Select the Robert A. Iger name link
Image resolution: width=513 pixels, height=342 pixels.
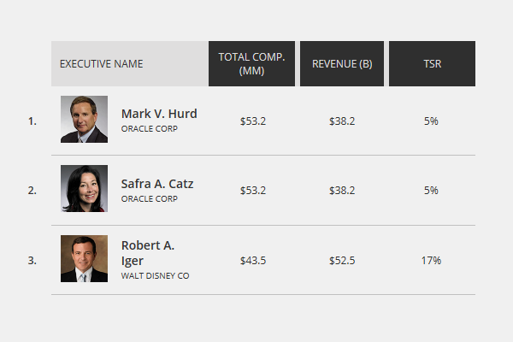[x=148, y=253]
